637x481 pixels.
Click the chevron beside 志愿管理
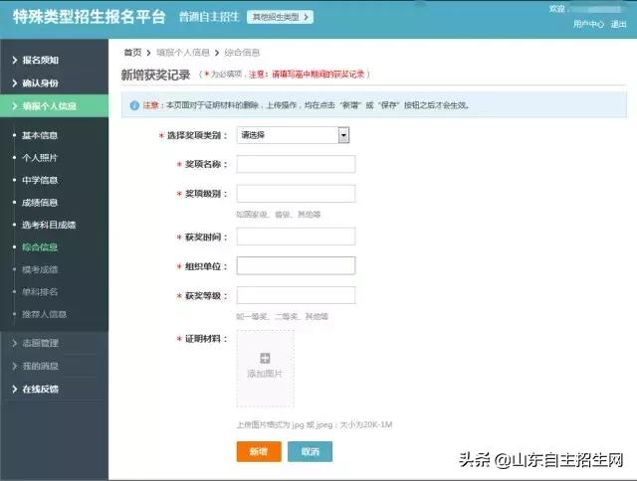(x=15, y=343)
